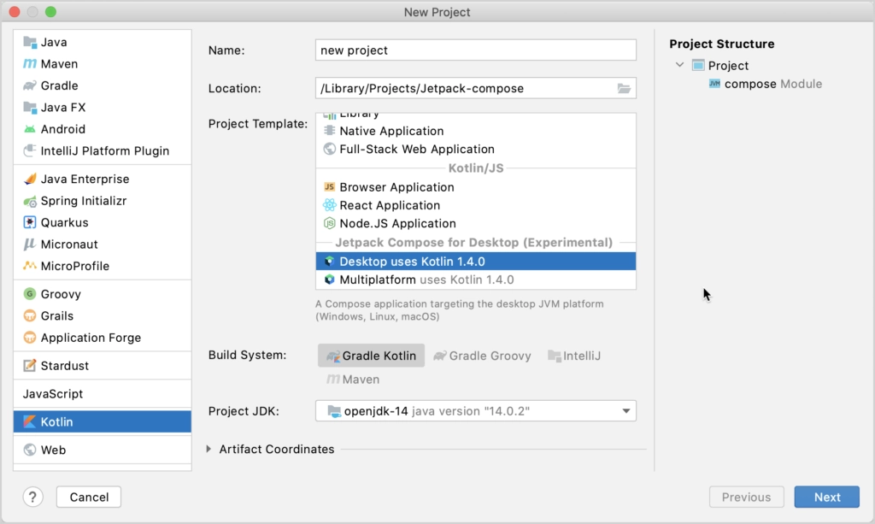Viewport: 875px width, 524px height.
Task: Click the "Stardust" sidebar text
Action: tap(65, 366)
